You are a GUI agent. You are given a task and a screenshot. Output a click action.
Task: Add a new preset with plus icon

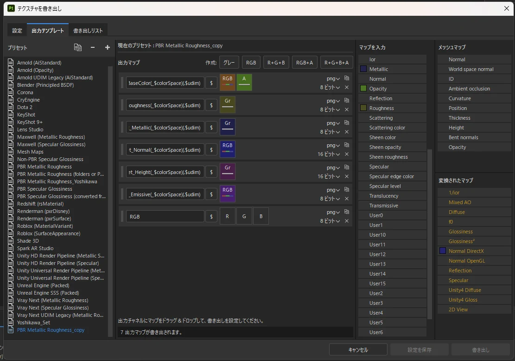[x=108, y=47]
